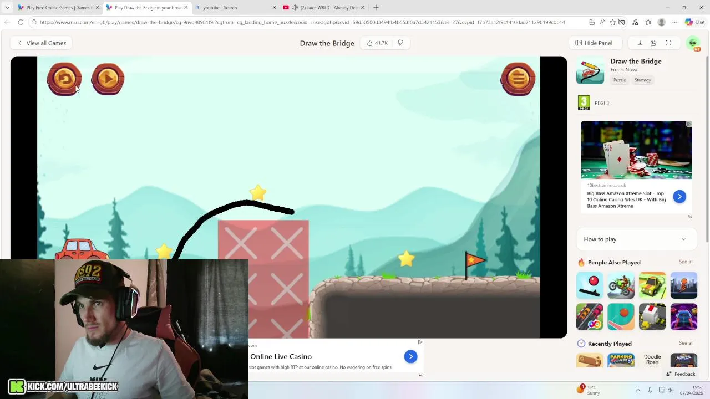Open the Big Bass Amazon Xtreme ad arrow
This screenshot has width=710, height=399.
coord(679,197)
